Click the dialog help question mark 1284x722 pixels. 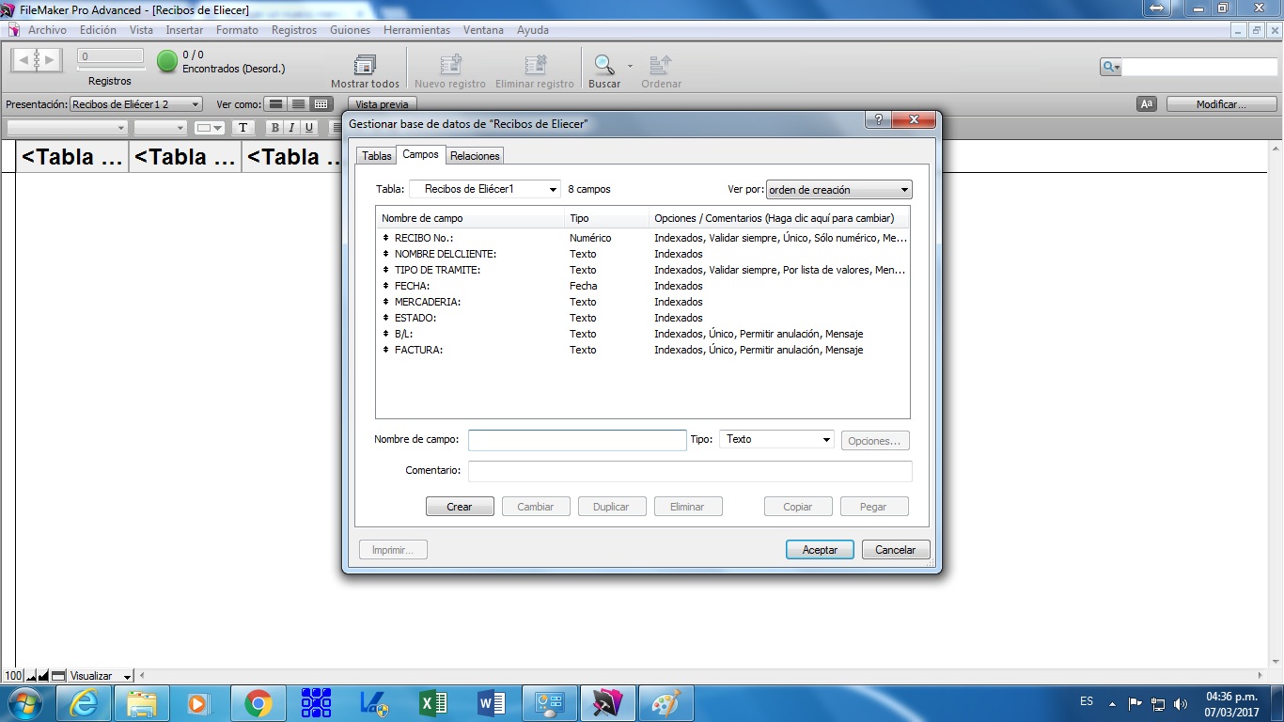point(879,119)
